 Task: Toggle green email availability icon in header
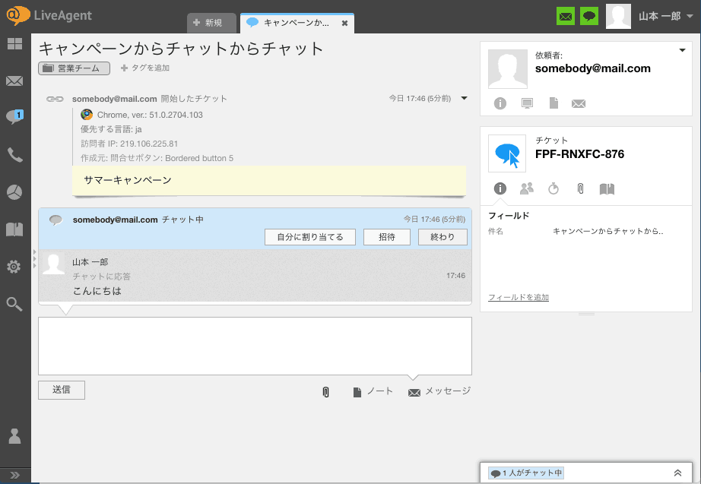click(566, 16)
